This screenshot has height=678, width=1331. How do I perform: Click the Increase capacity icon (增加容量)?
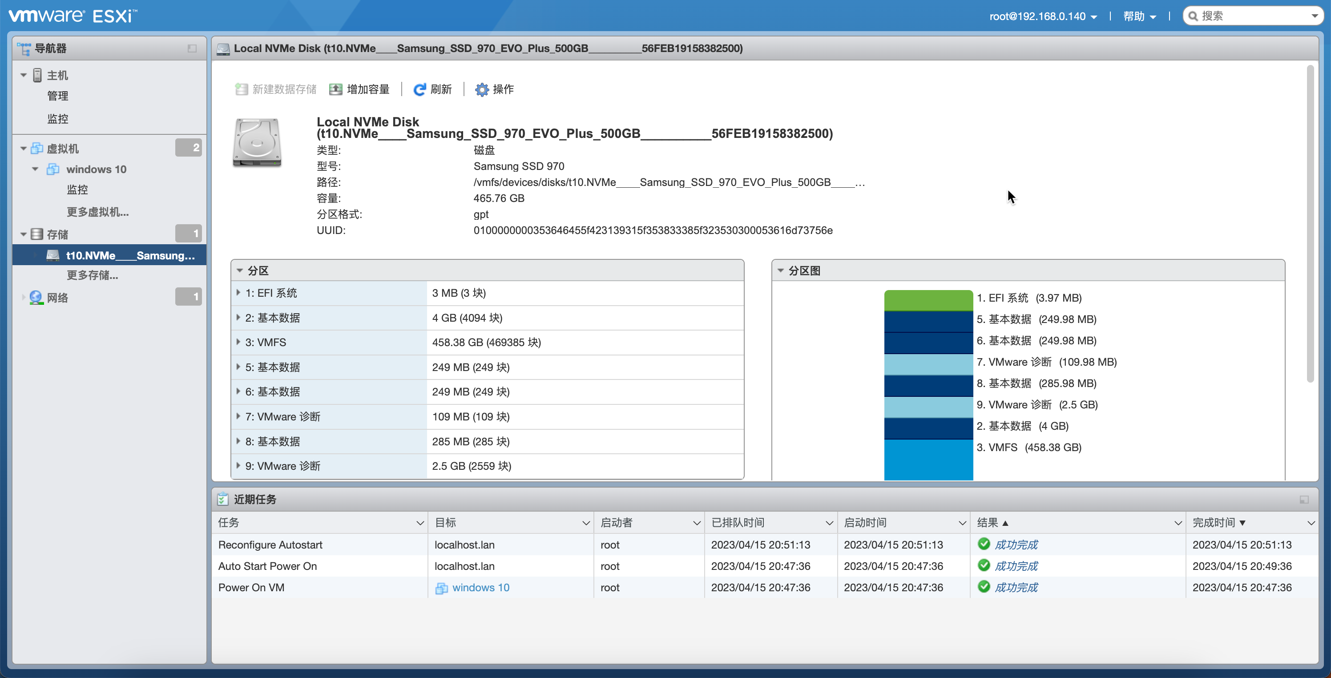pyautogui.click(x=336, y=89)
